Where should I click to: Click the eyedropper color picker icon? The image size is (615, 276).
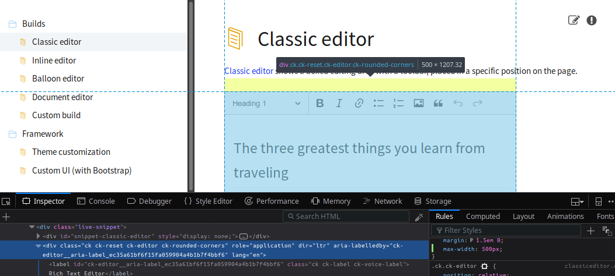(419, 217)
